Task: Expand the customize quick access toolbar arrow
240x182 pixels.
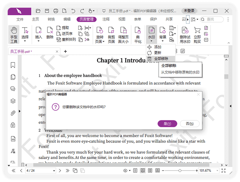Action: coord(104,11)
